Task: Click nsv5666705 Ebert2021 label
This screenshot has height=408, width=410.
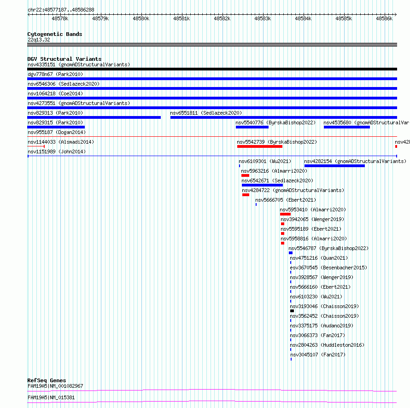Action: (286, 200)
